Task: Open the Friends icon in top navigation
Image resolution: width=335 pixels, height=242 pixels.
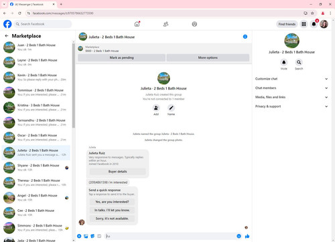Action: tap(165, 24)
